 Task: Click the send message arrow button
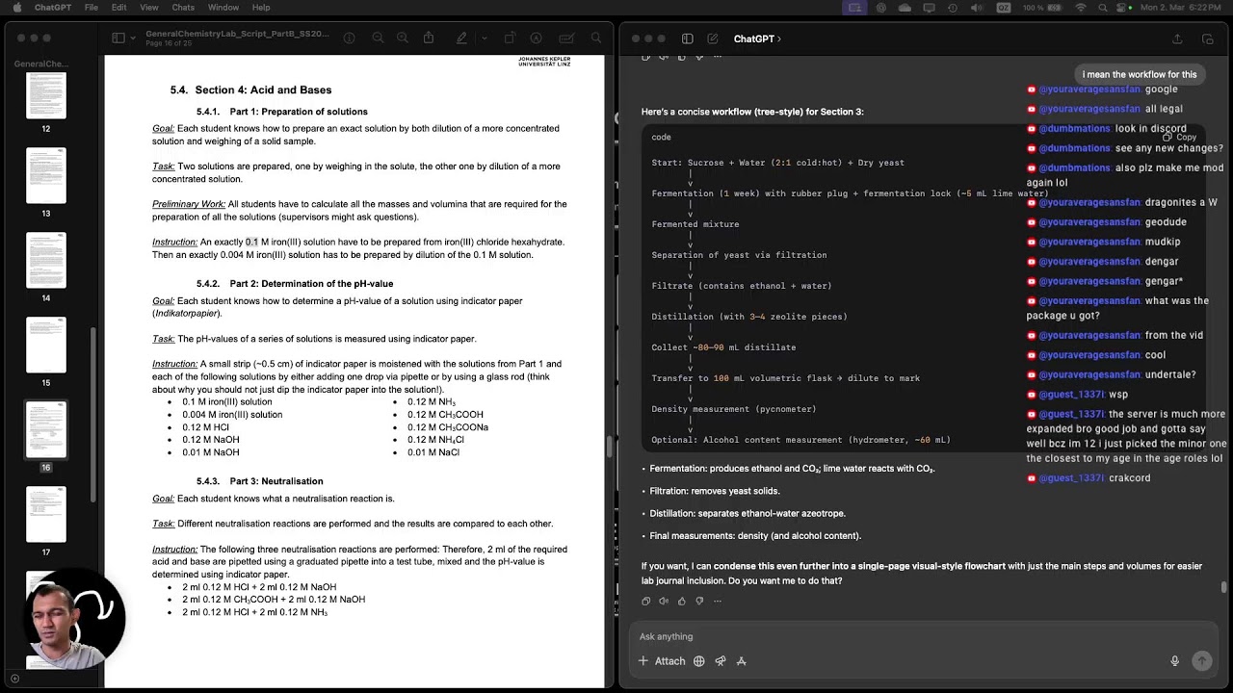1201,661
